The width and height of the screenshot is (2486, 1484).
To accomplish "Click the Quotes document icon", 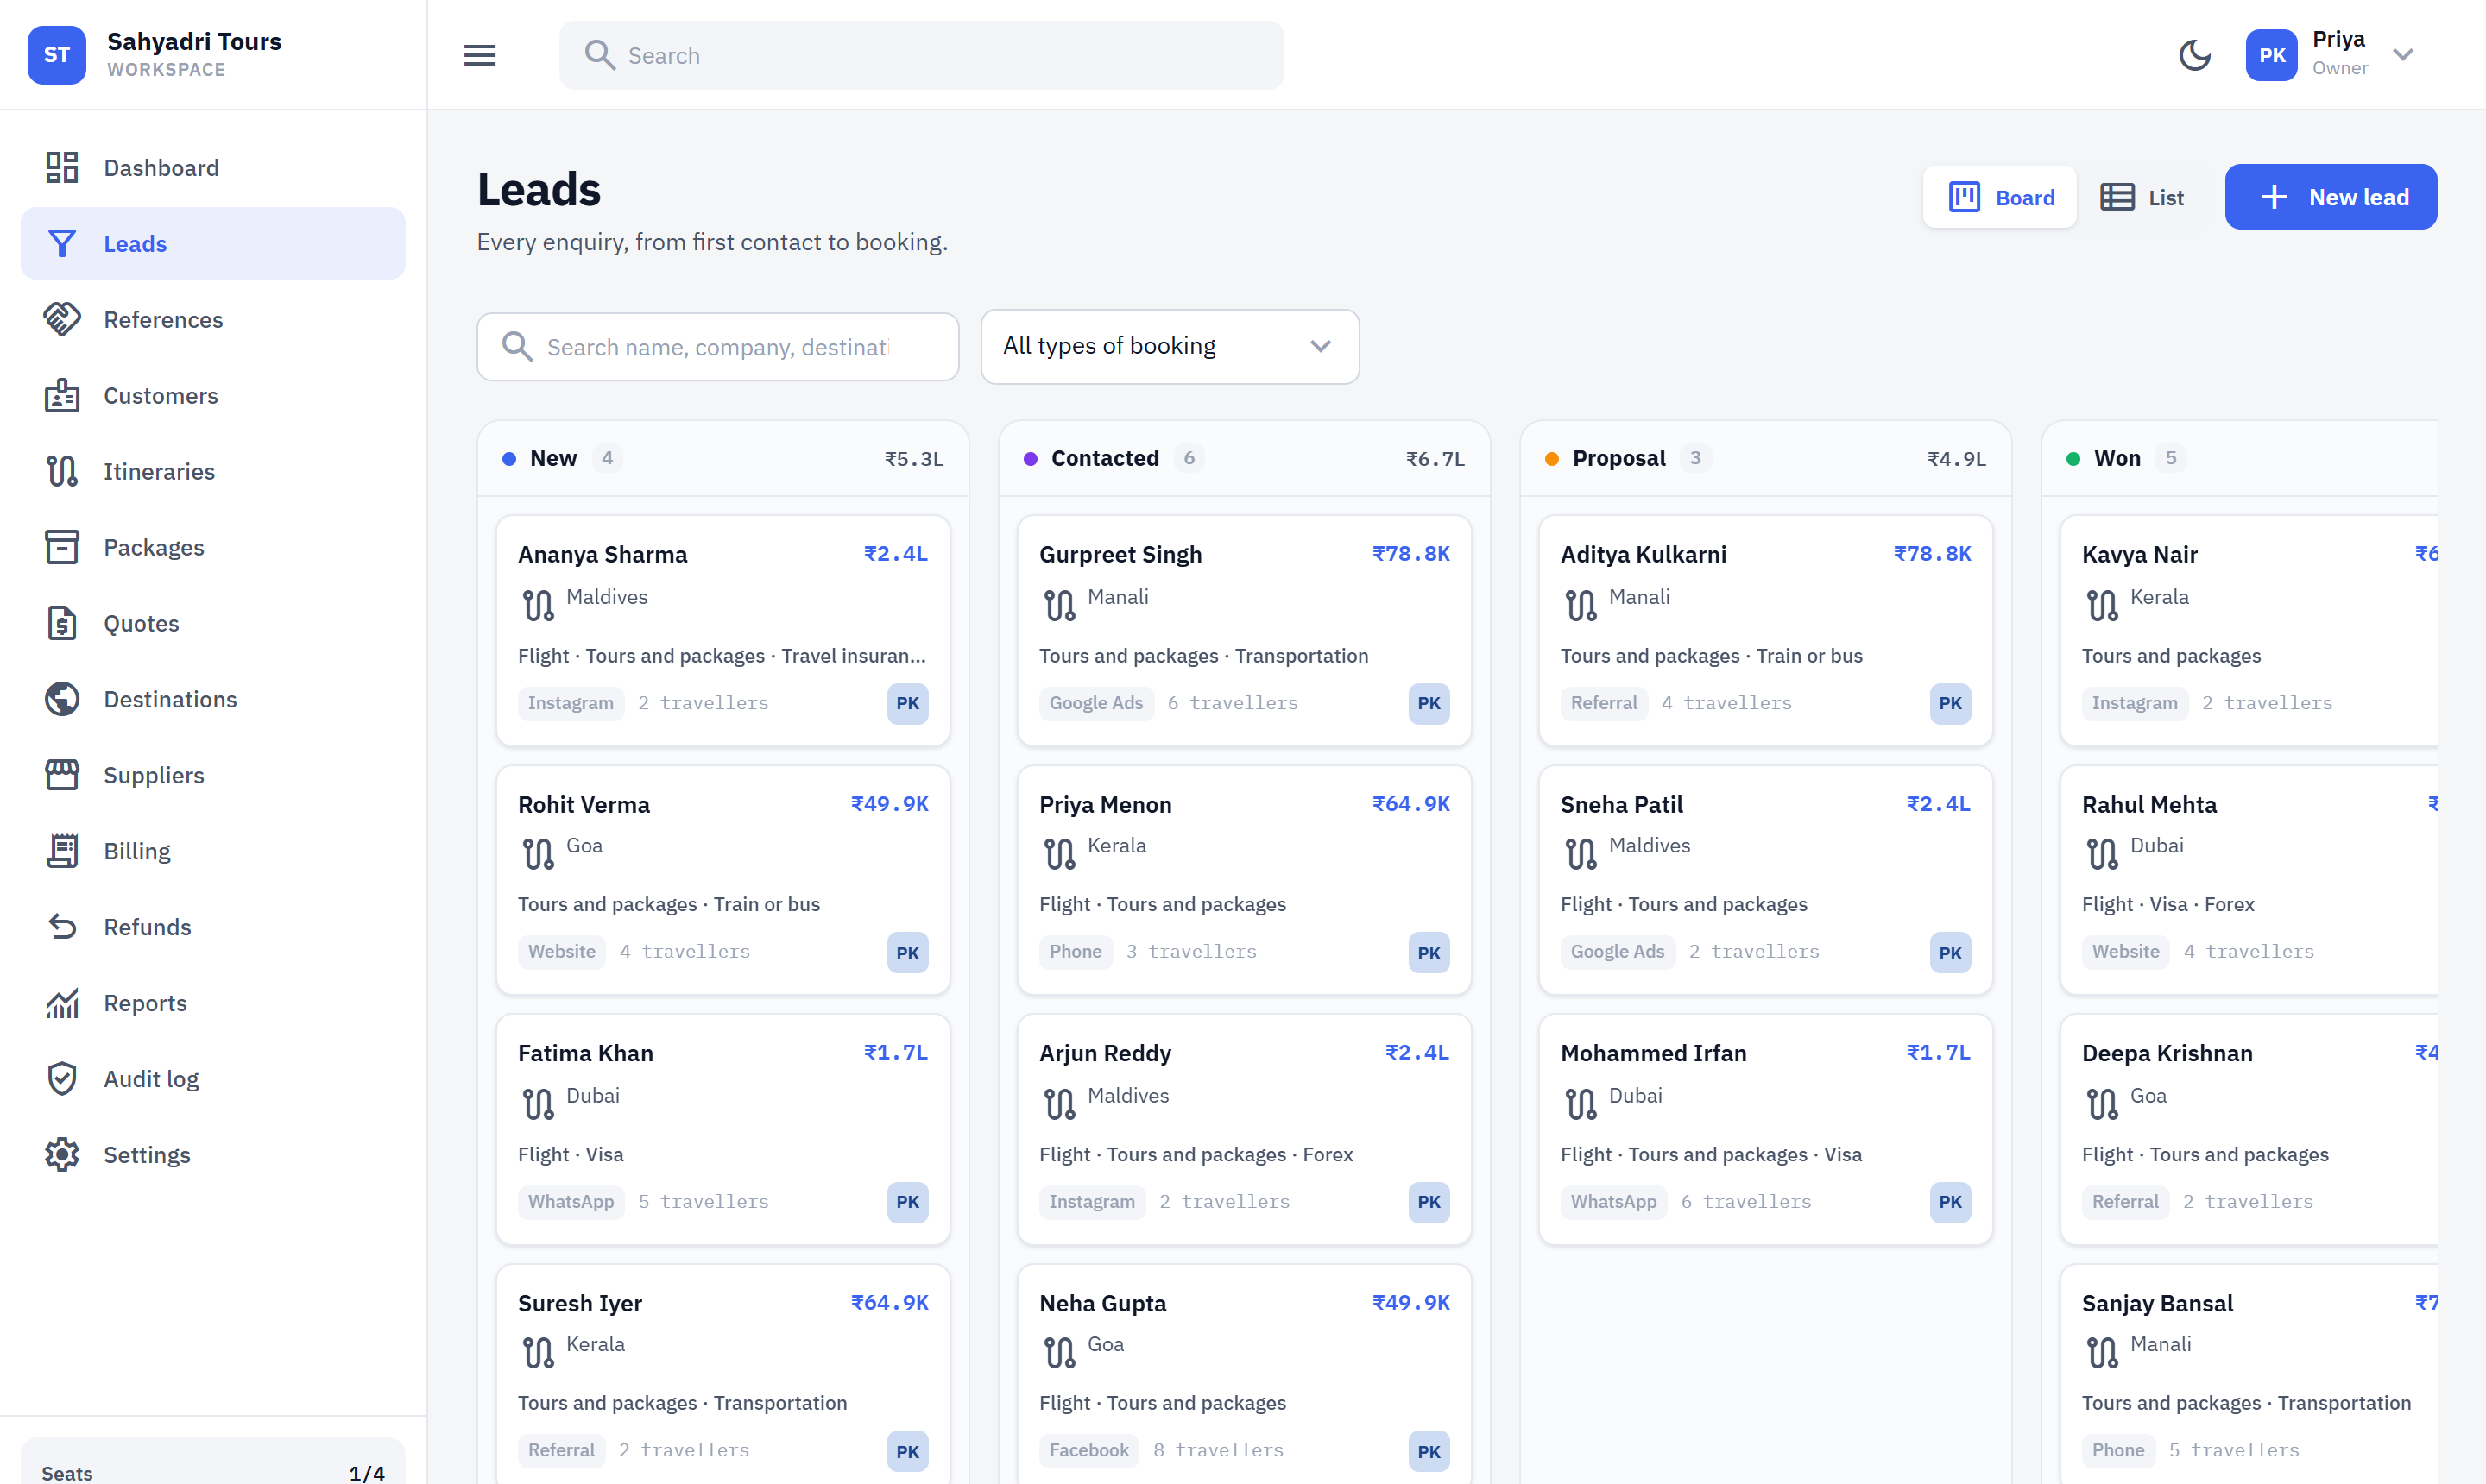I will pos(62,624).
